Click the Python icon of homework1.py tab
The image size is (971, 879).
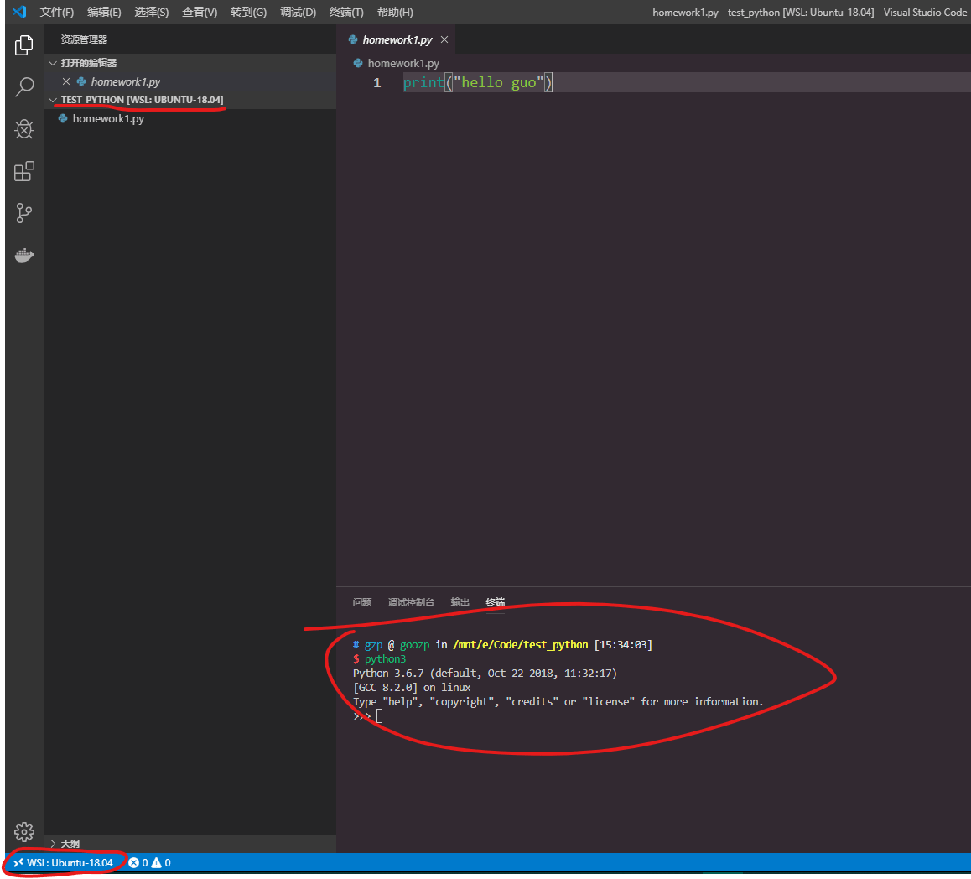coord(353,39)
